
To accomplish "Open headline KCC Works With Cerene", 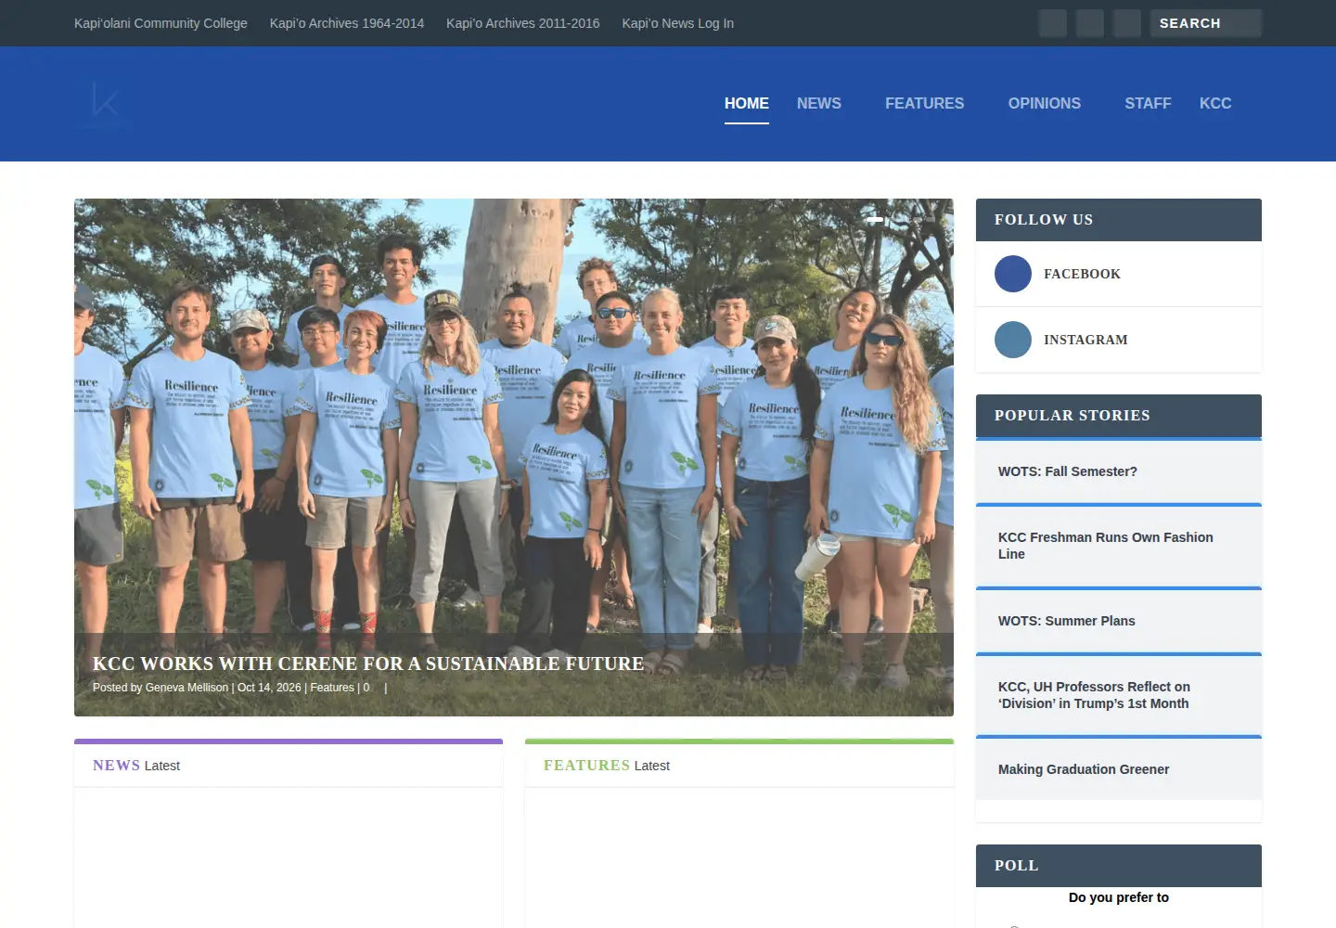I will click(x=368, y=664).
